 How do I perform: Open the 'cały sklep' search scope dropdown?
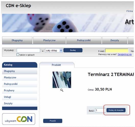pos(54,50)
